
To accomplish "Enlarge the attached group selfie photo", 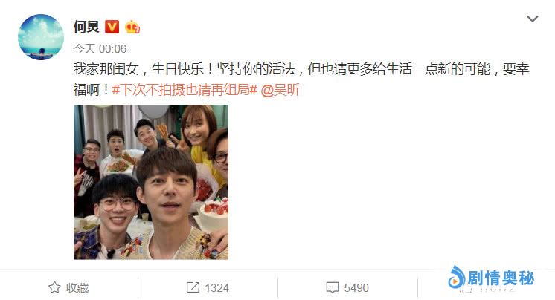I will 151,182.
